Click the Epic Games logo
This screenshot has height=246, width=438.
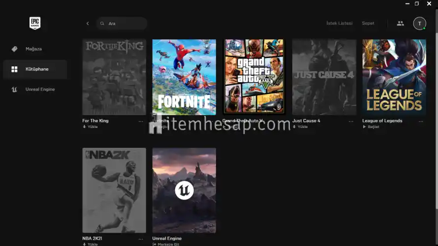tap(34, 23)
